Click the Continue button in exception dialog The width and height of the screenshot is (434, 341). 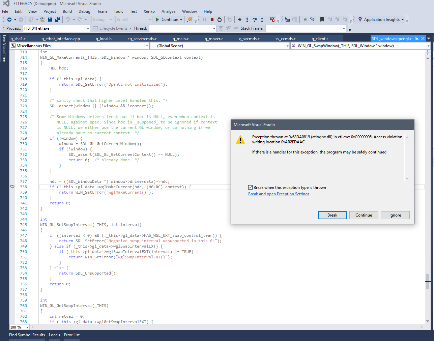(x=364, y=215)
